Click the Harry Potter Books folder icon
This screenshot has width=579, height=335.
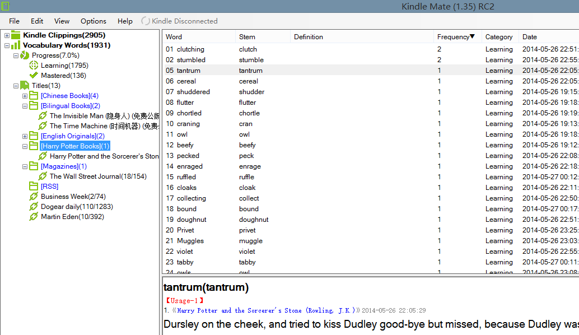coord(34,146)
